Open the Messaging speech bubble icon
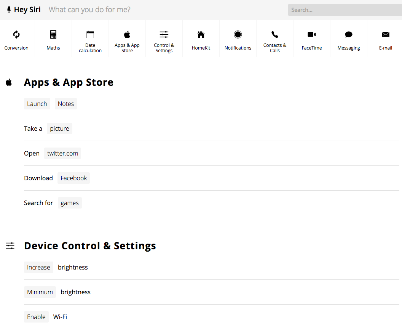The height and width of the screenshot is (329, 402). pyautogui.click(x=349, y=34)
